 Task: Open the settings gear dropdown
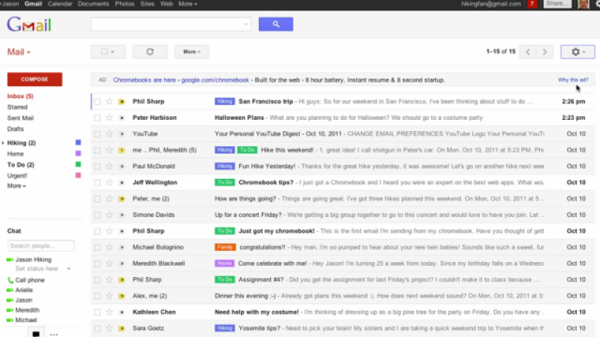point(577,52)
